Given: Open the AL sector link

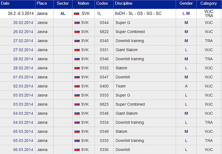Looking at the screenshot, I should coord(63,14).
